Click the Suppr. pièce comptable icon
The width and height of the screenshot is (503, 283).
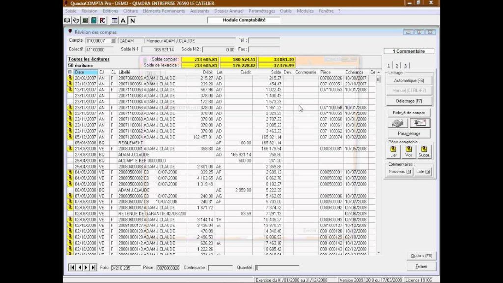(x=424, y=149)
